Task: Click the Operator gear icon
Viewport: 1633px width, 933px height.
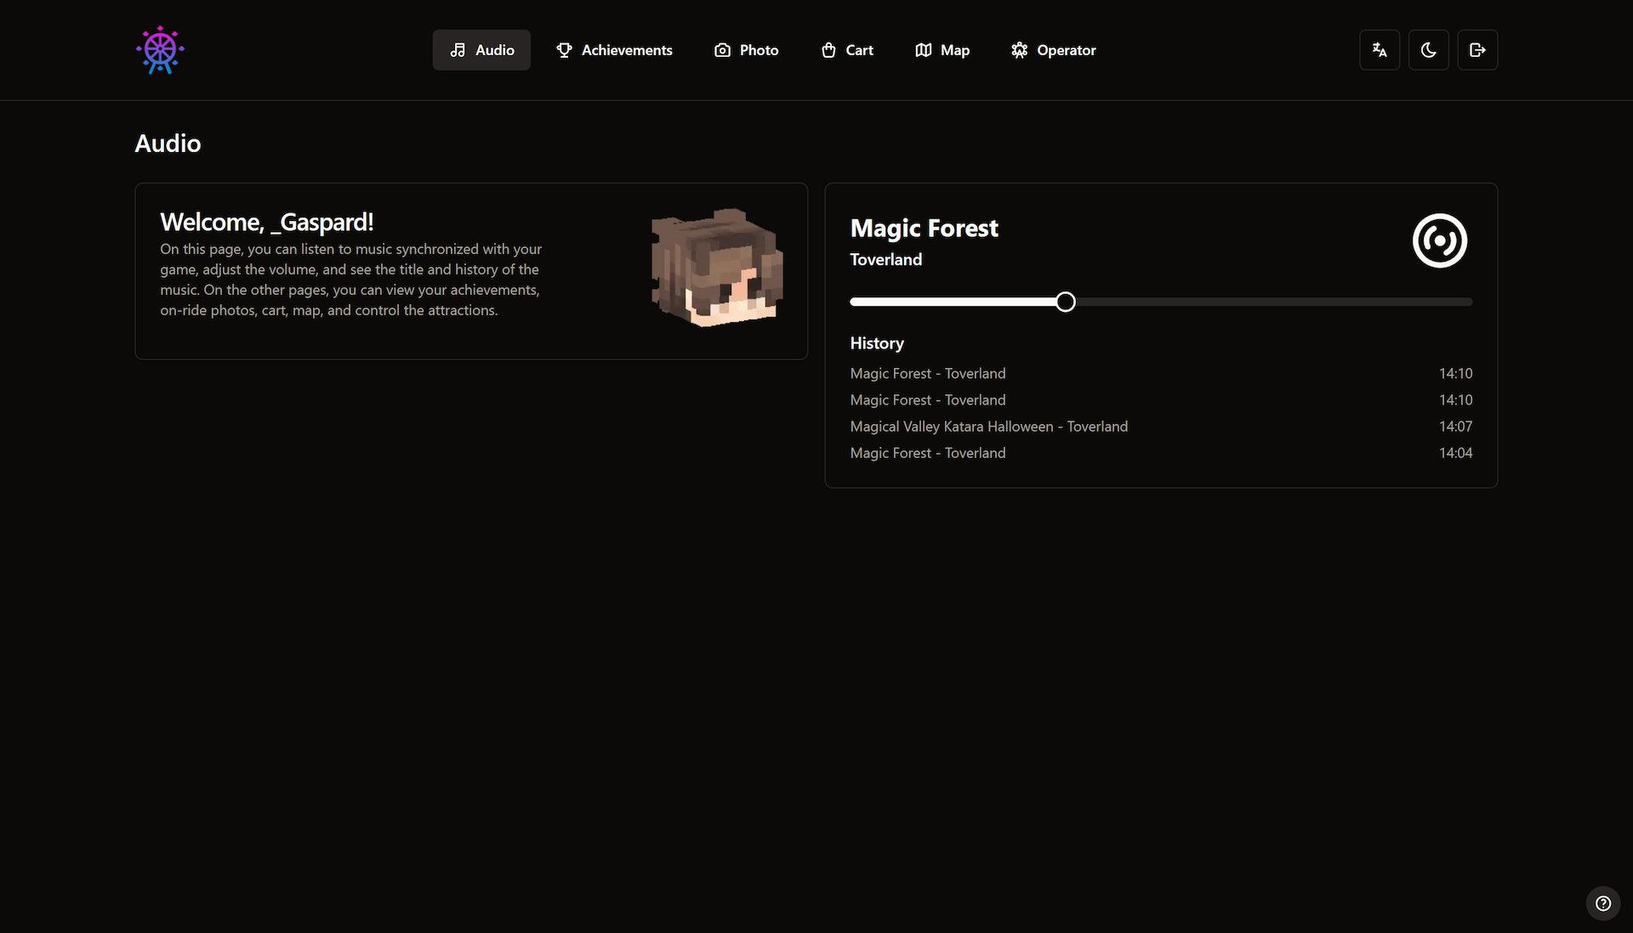Action: click(1019, 50)
